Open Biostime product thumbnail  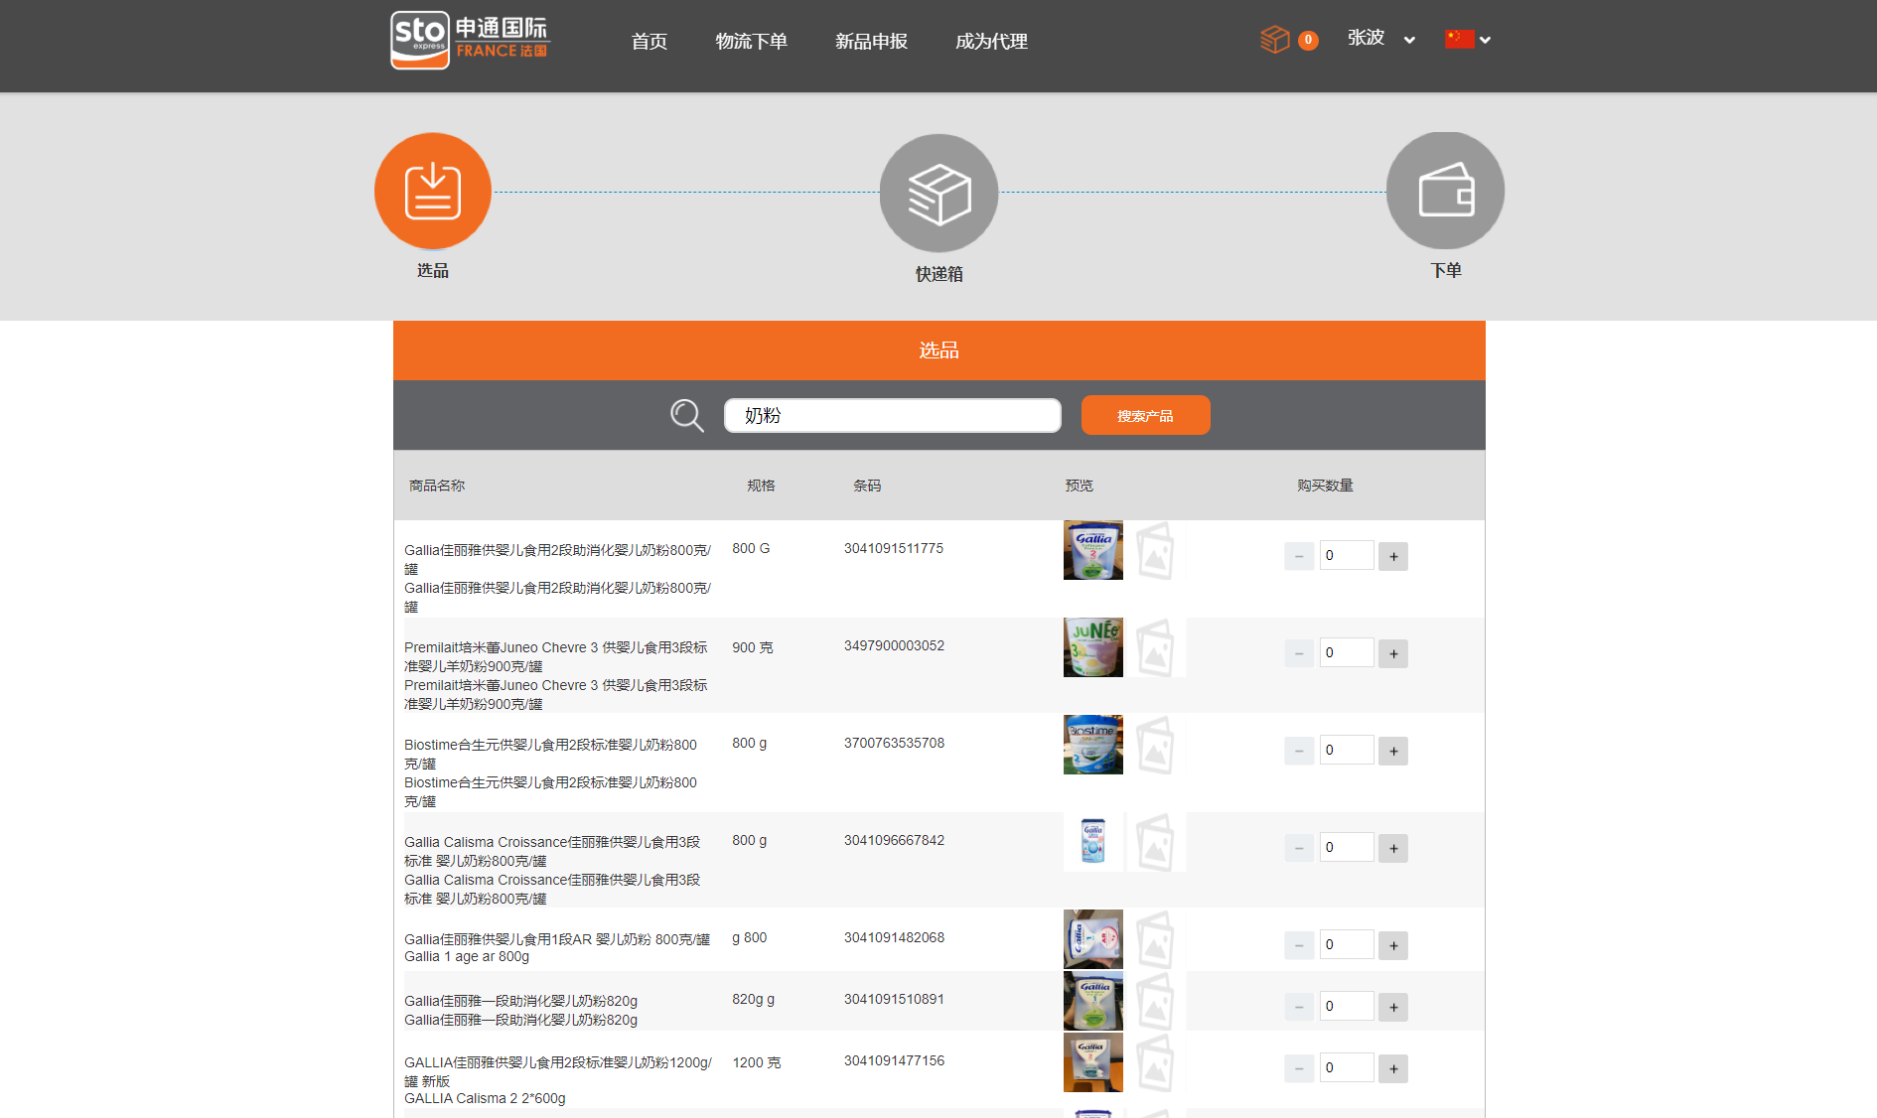1093,745
